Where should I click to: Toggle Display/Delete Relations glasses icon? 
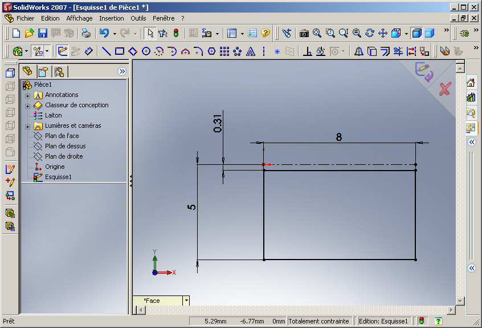point(321,51)
